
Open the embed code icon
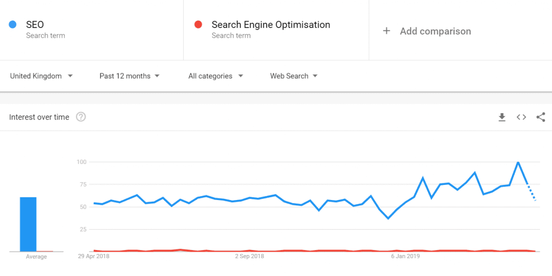coord(521,117)
